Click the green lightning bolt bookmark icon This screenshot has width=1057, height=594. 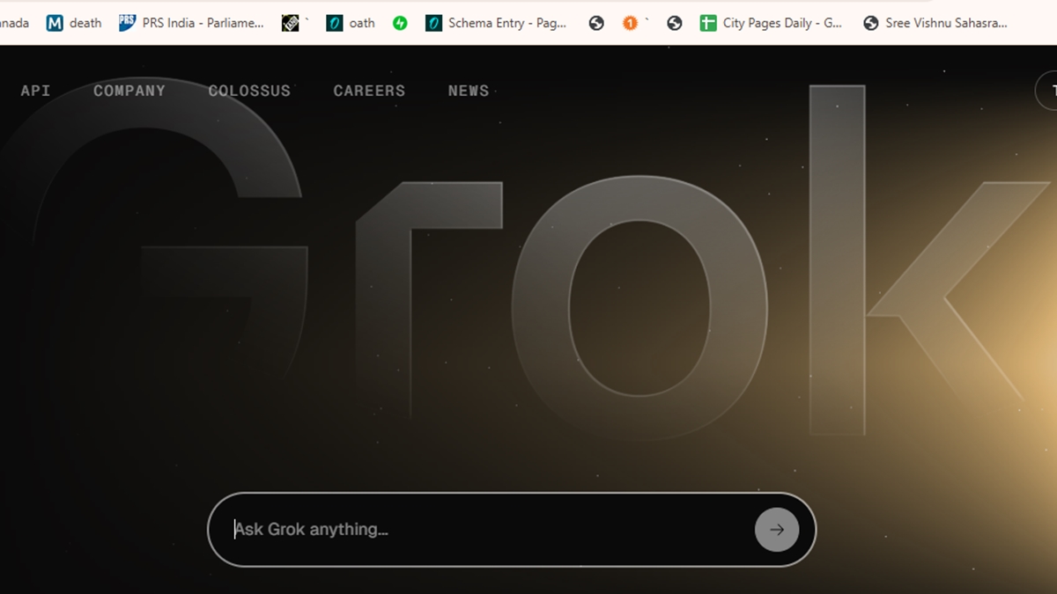tap(400, 23)
